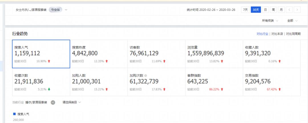Select the 搜索人气 metric card

(x=41, y=54)
